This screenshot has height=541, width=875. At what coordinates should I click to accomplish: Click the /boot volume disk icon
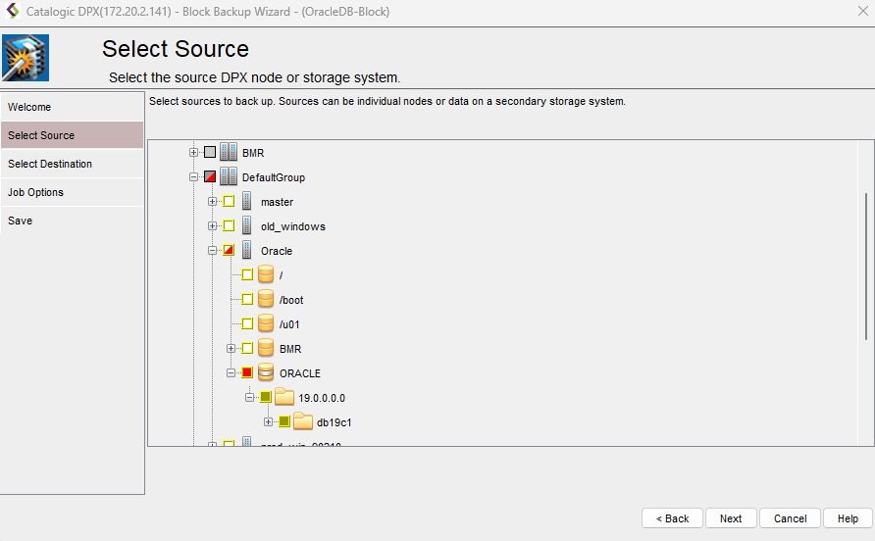click(x=266, y=300)
